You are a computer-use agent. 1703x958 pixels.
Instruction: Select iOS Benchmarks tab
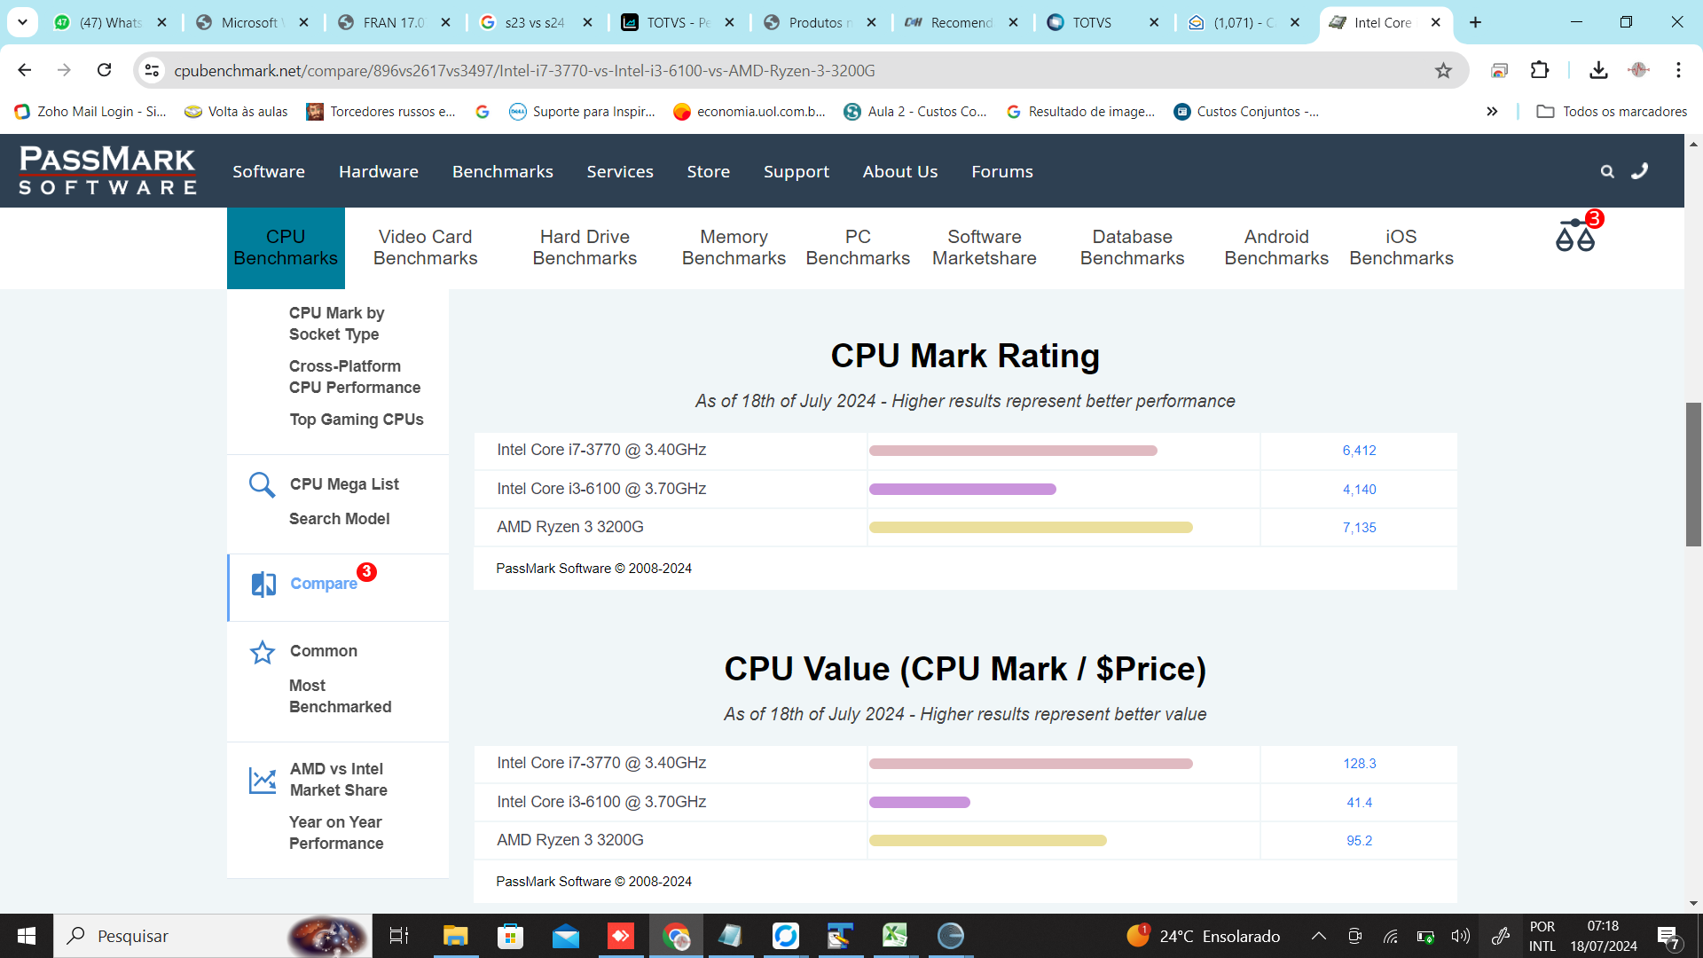click(1401, 247)
